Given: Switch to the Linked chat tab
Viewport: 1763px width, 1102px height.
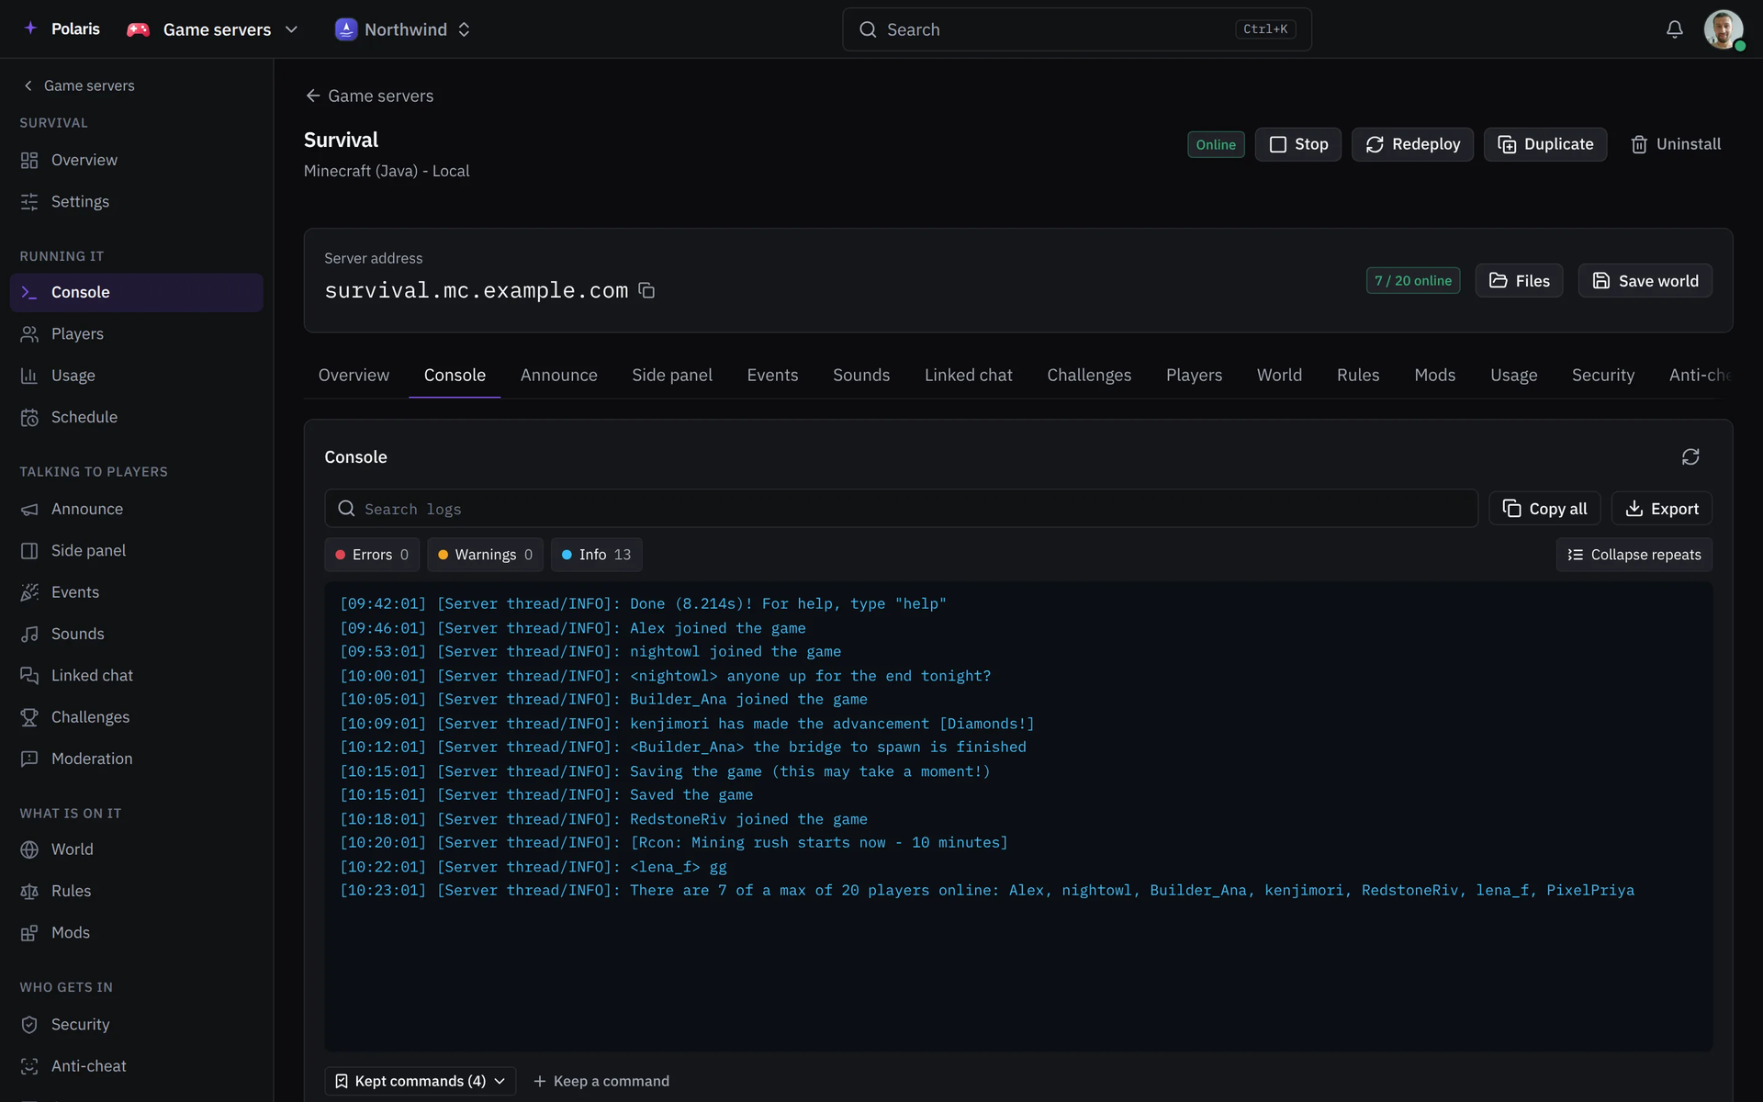Looking at the screenshot, I should pyautogui.click(x=968, y=375).
